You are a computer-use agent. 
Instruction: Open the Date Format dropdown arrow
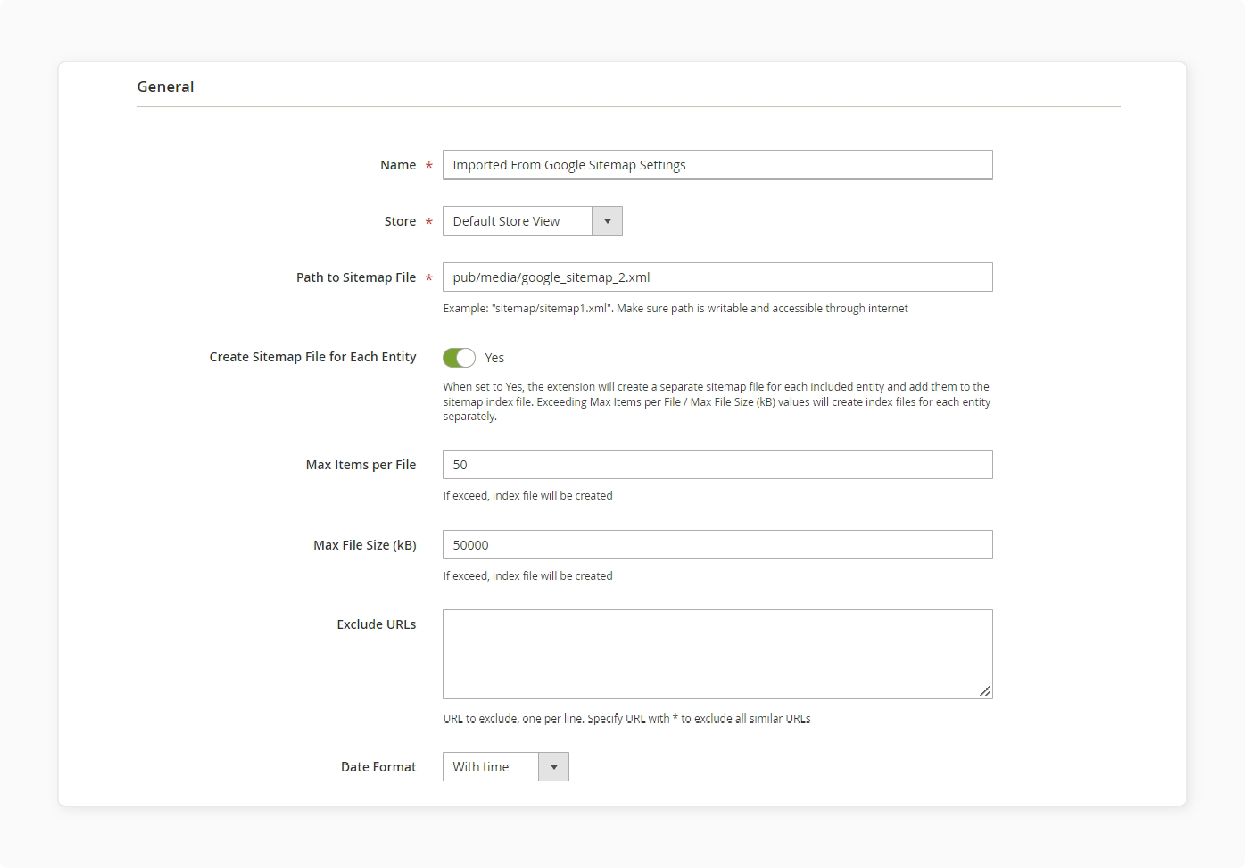coord(554,767)
